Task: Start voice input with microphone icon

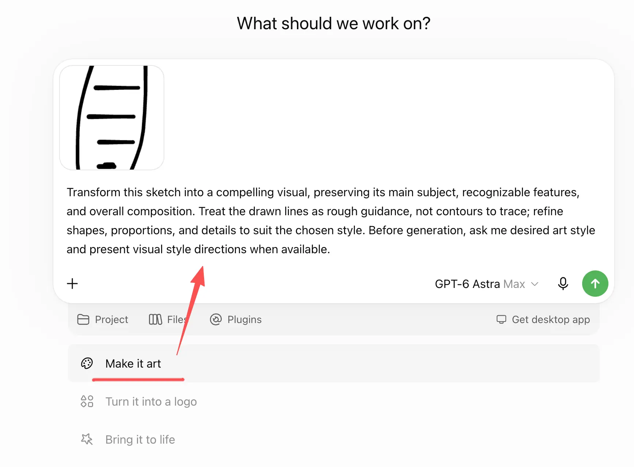Action: tap(563, 284)
